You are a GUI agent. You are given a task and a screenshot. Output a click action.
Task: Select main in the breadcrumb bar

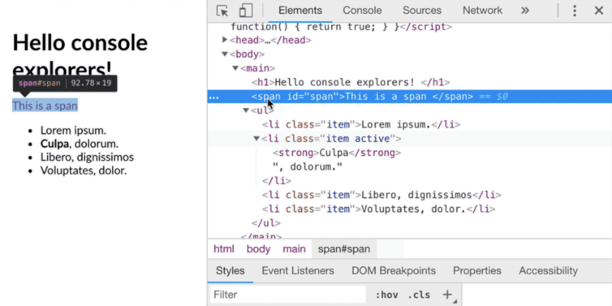click(294, 249)
